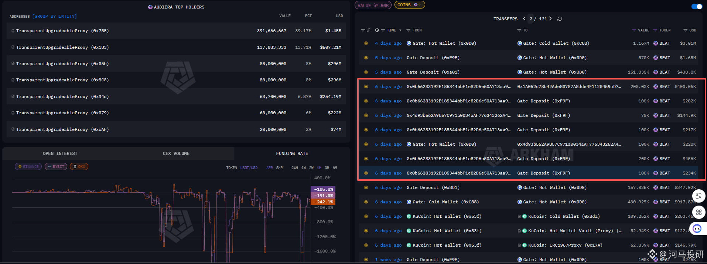Viewport: 707px width, 264px height.
Task: Click the 391,666,667 holder value
Action: (271, 31)
